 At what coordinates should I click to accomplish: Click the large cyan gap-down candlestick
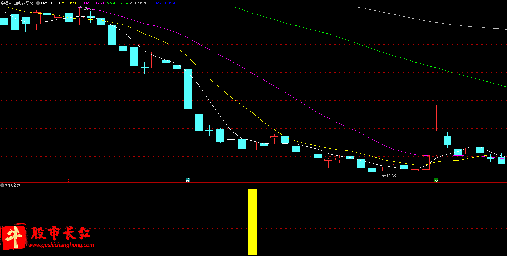(x=188, y=89)
